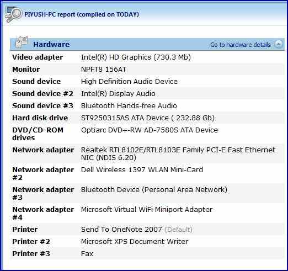
Task: Select High Definition Audio Device value
Action: pos(129,82)
